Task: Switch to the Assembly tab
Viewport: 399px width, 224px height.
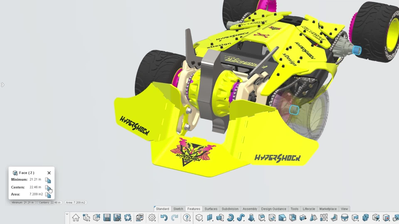Action: coord(250,209)
